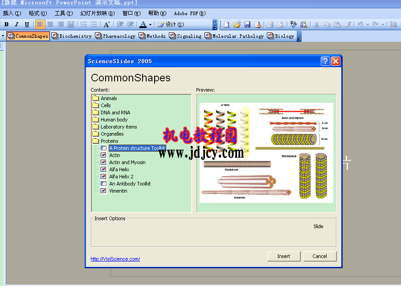Run the spelling check
The image size is (401, 286).
point(293,24)
